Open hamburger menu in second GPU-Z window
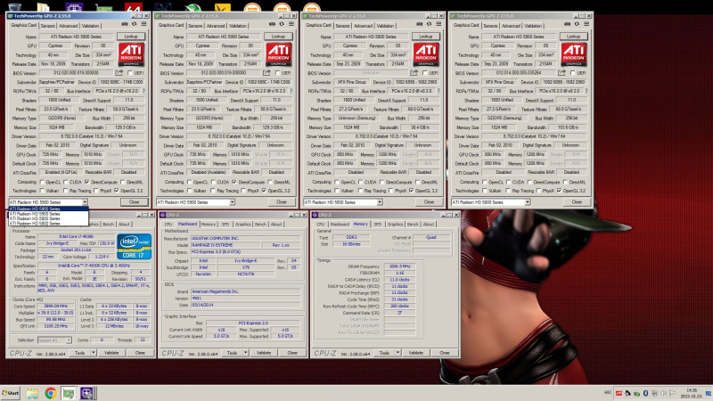Screen dimensions: 713x401 (291, 24)
